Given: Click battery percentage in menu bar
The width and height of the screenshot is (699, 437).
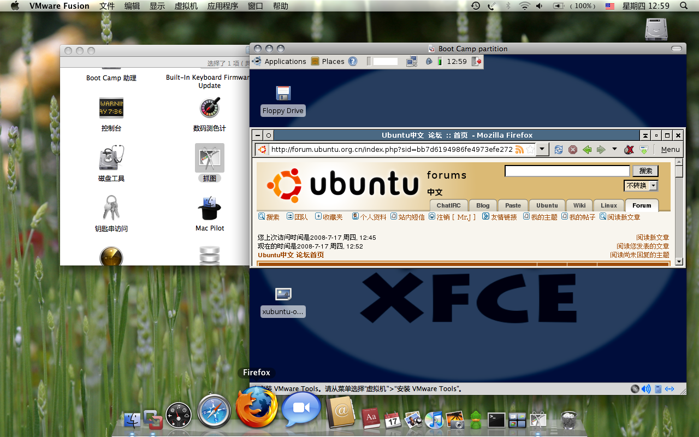Looking at the screenshot, I should (x=583, y=6).
